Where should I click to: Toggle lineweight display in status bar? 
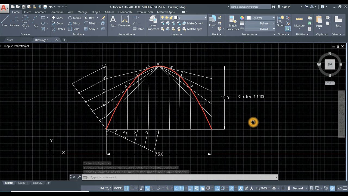[x=191, y=188]
